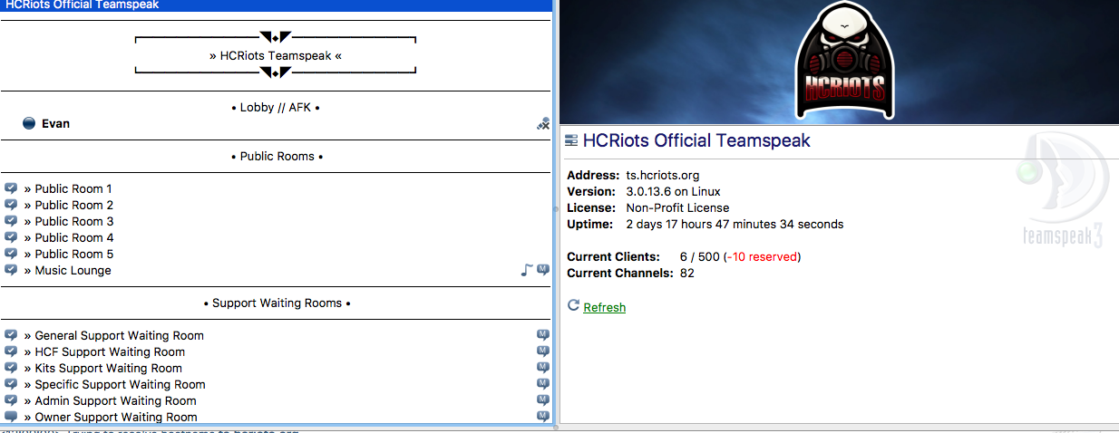Click the Refresh link
1119x433 pixels.
point(605,307)
